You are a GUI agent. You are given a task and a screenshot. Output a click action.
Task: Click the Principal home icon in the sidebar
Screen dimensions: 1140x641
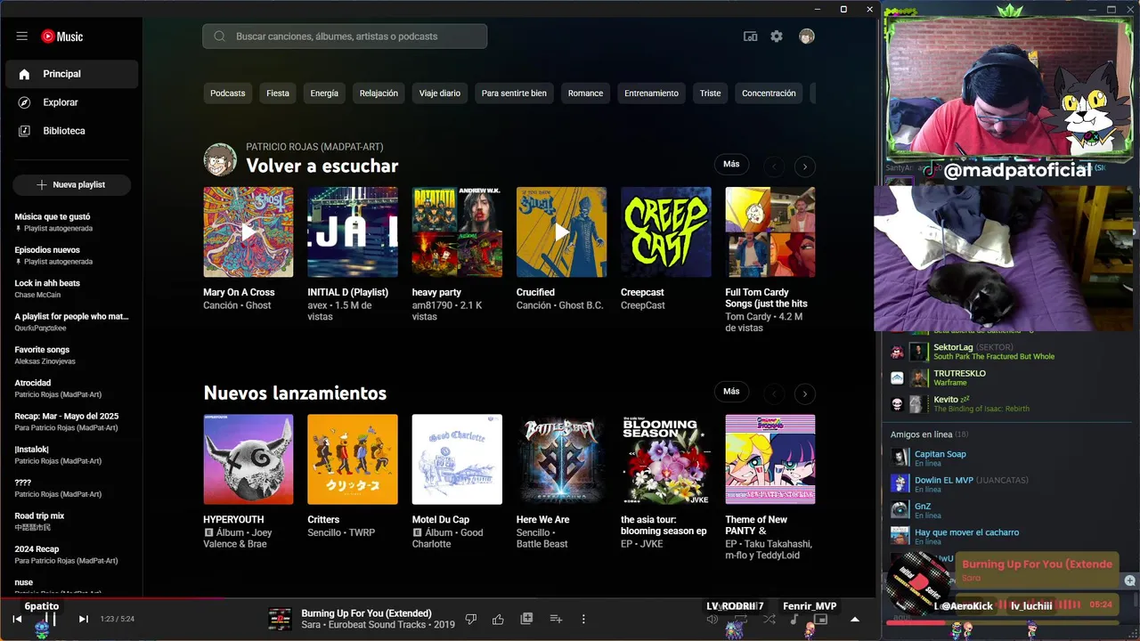pyautogui.click(x=24, y=74)
